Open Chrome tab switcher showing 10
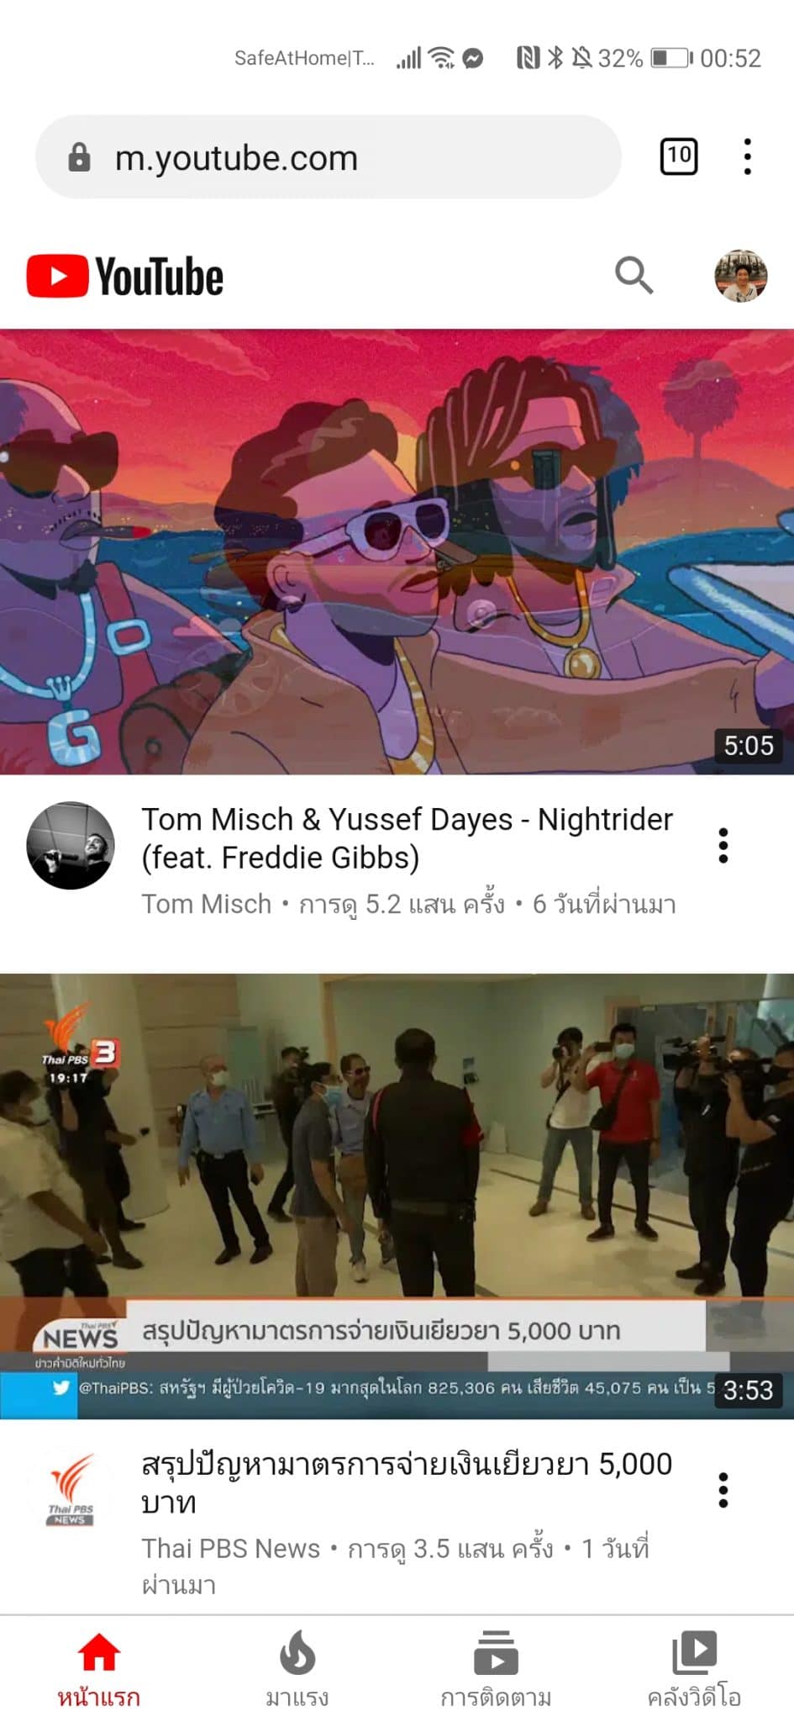 678,156
